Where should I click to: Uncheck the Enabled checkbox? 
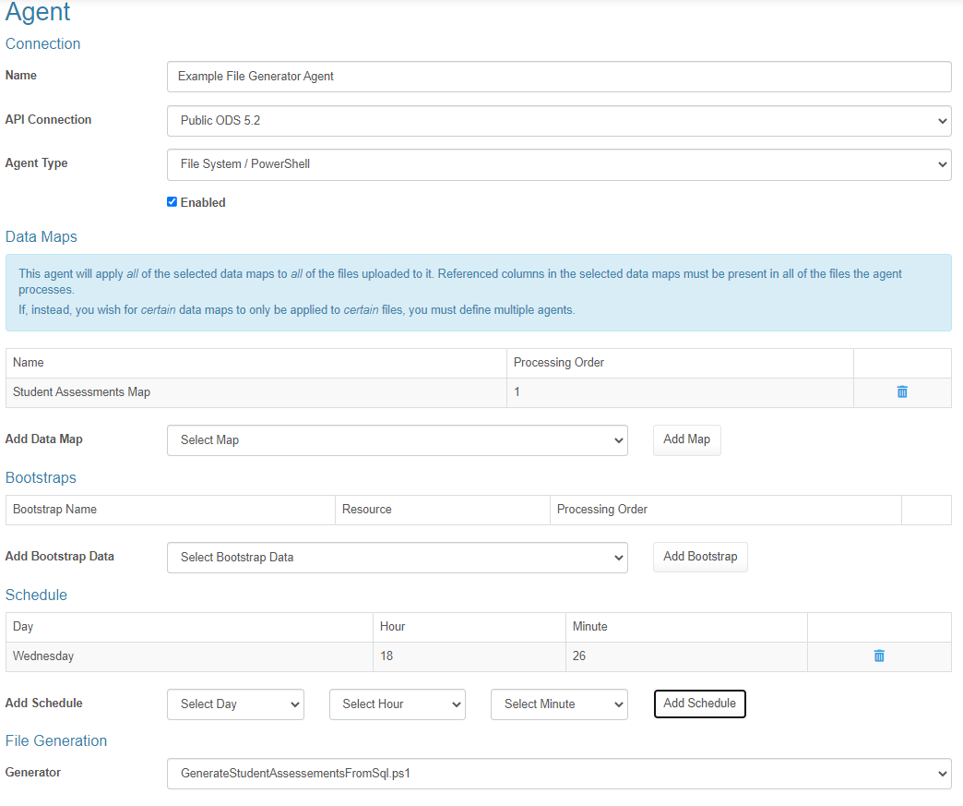click(x=172, y=201)
